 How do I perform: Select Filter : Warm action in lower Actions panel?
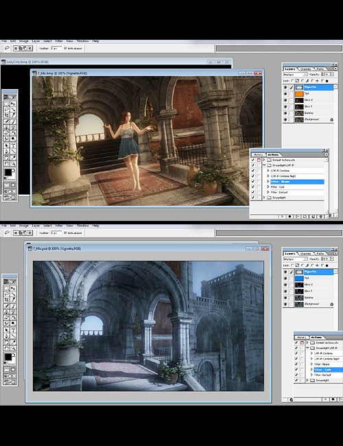click(322, 364)
